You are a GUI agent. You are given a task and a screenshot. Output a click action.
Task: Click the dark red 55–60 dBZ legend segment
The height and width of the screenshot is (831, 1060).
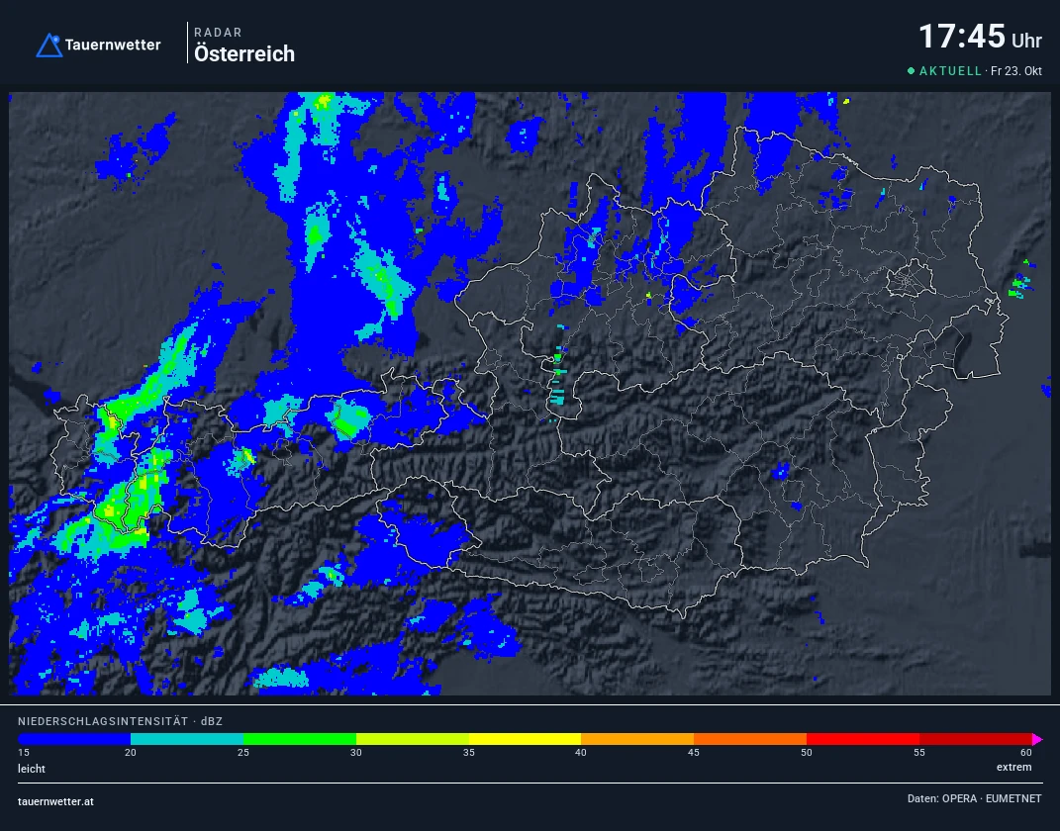(976, 739)
